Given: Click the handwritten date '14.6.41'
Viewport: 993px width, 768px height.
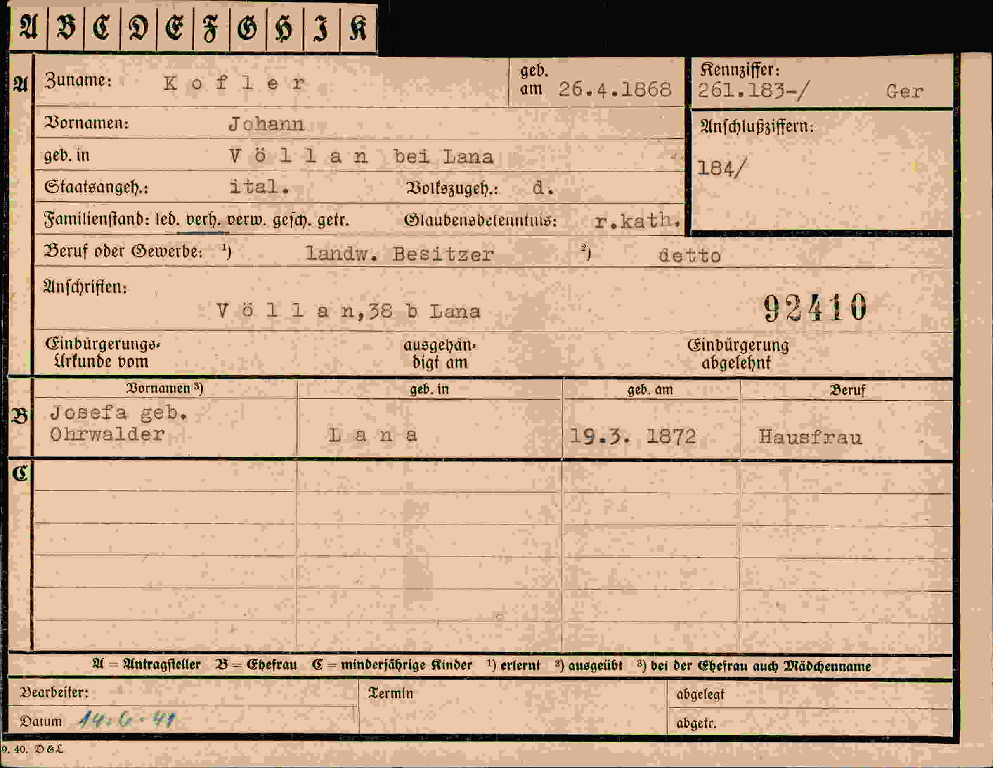Looking at the screenshot, I should tap(127, 720).
